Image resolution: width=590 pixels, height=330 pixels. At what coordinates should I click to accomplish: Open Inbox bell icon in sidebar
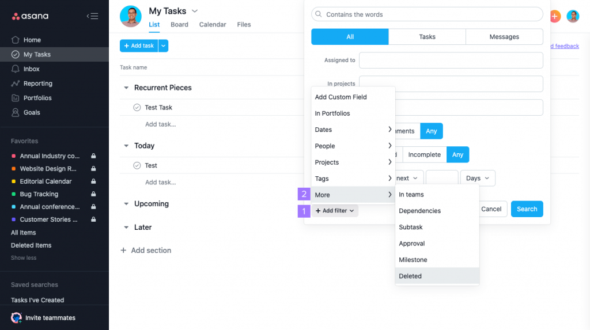16,69
